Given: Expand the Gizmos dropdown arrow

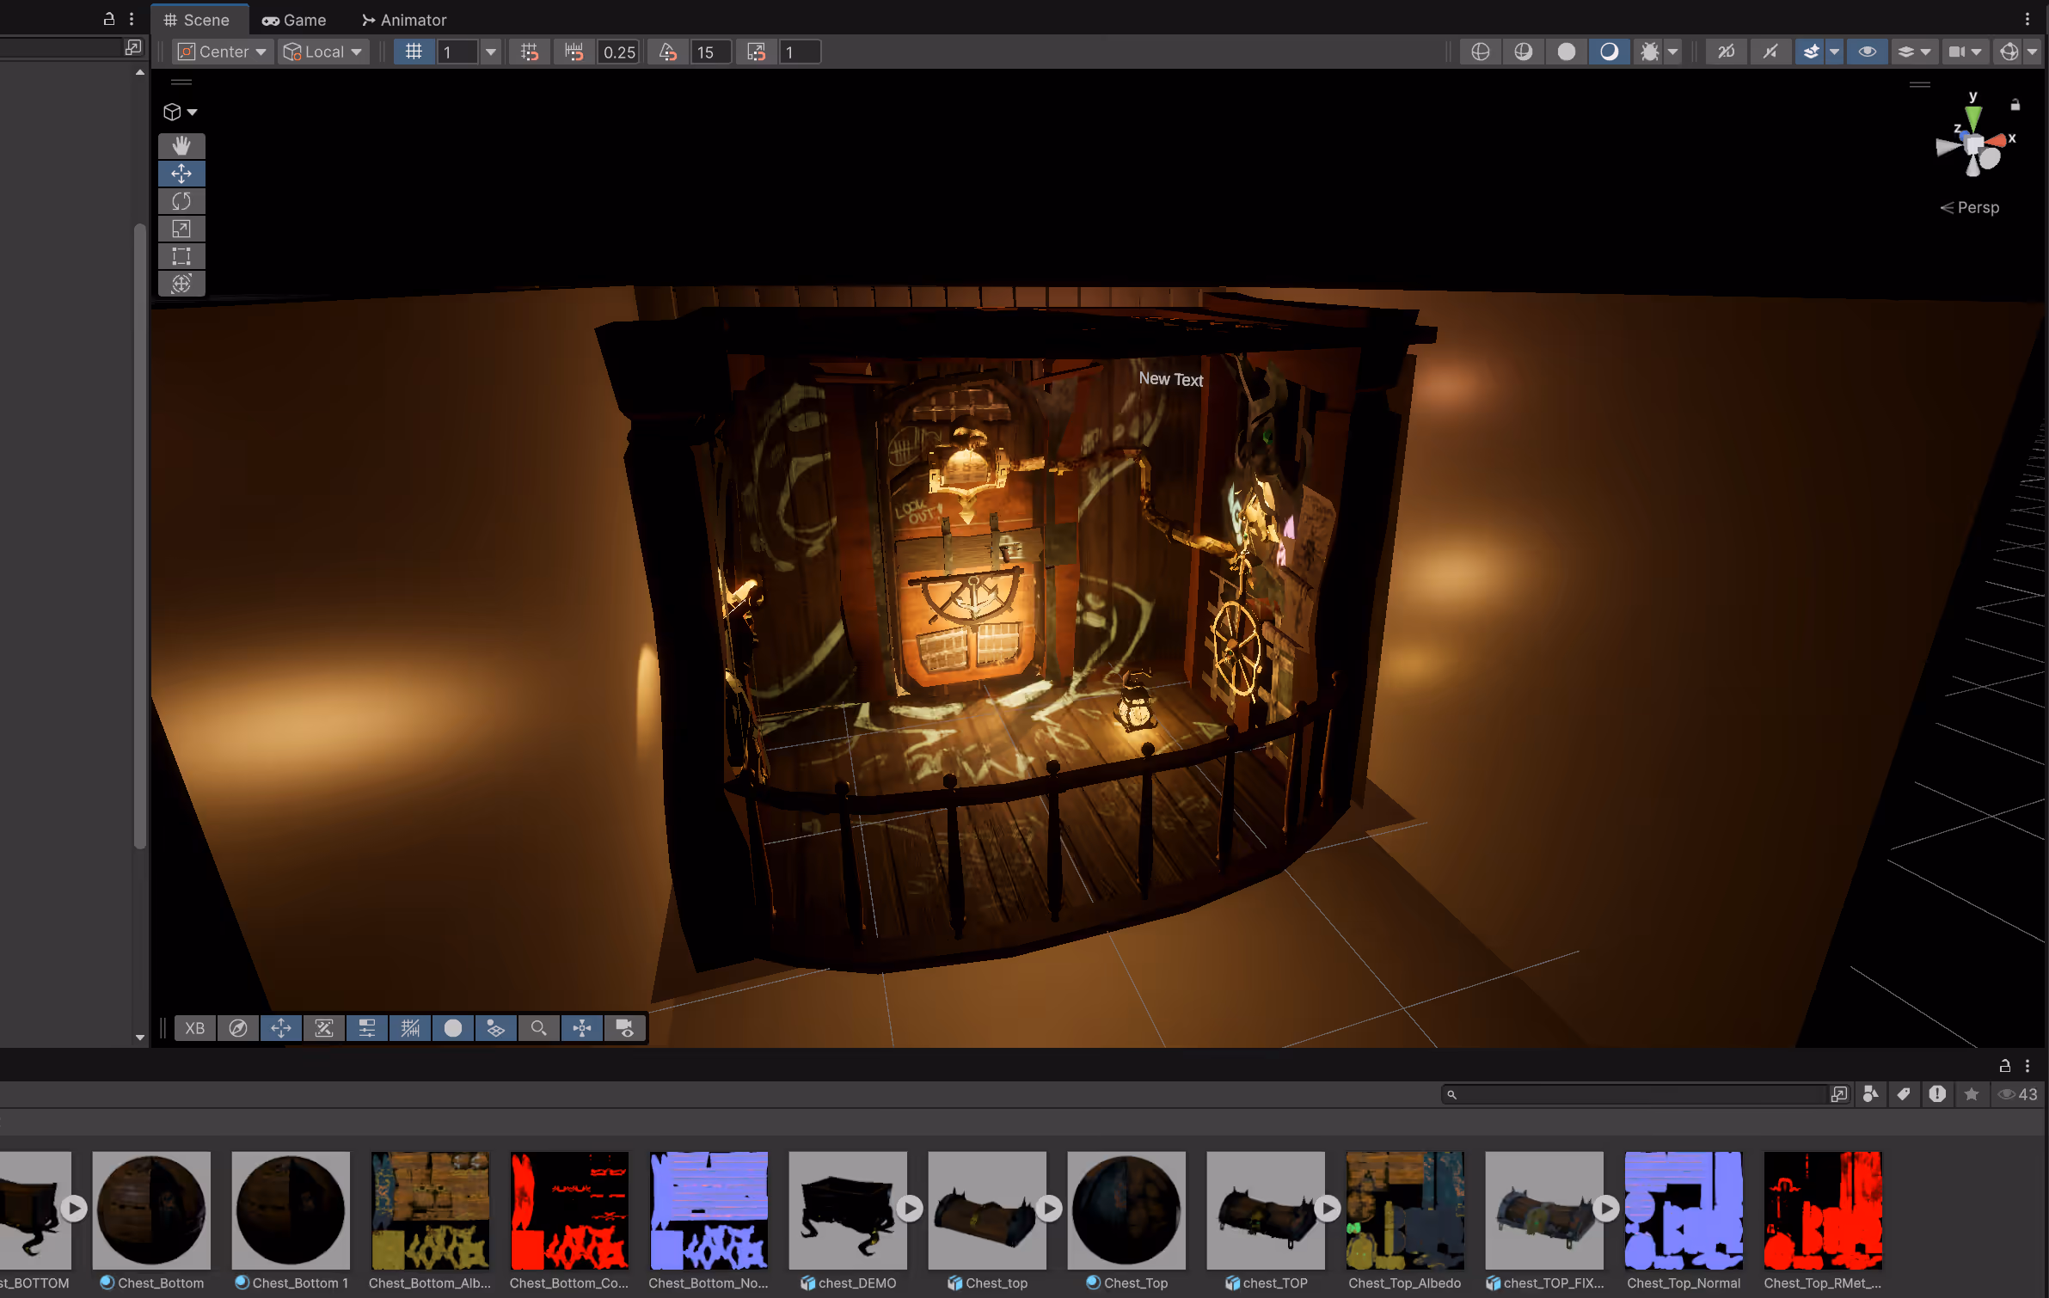Looking at the screenshot, I should point(2032,52).
